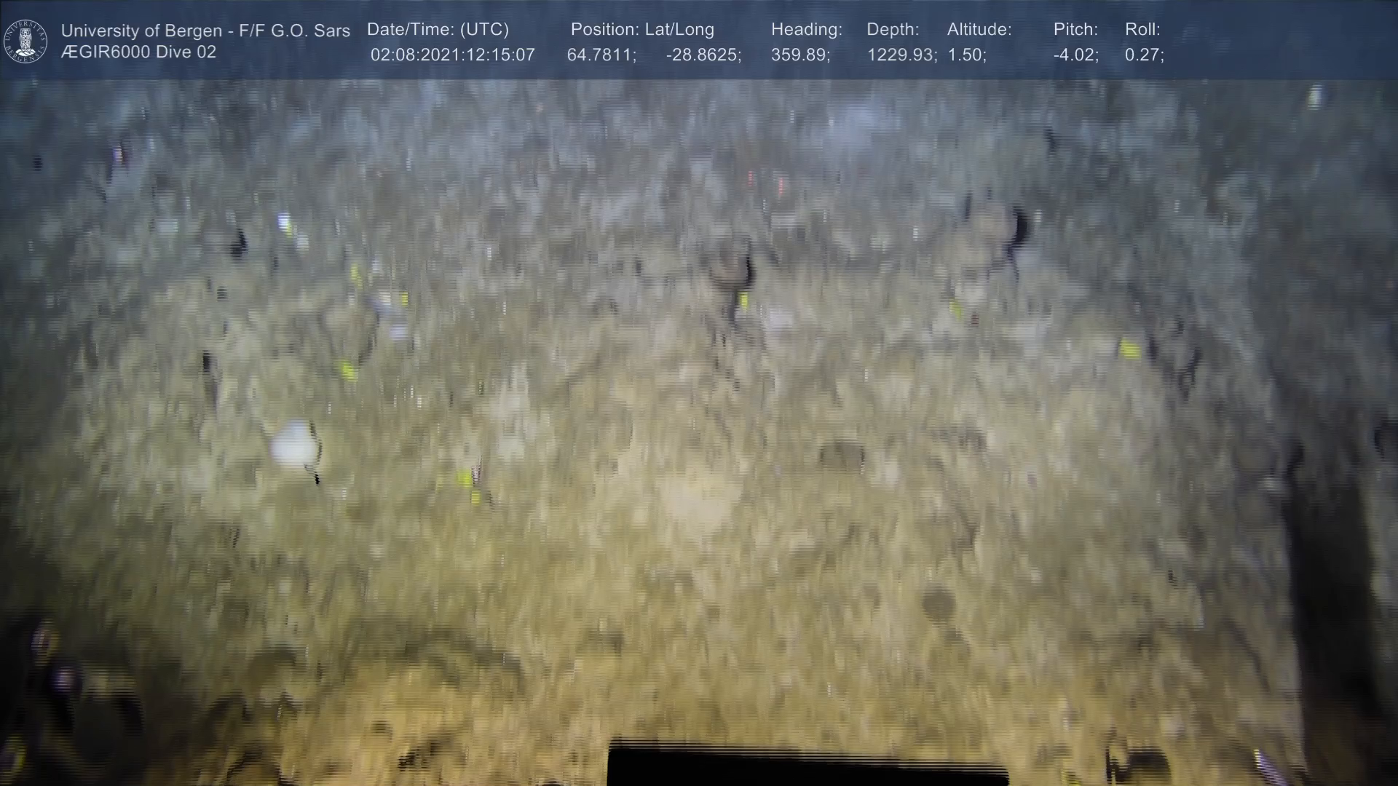Click the longitude value -28.8625
Viewport: 1398px width, 786px height.
click(x=703, y=55)
